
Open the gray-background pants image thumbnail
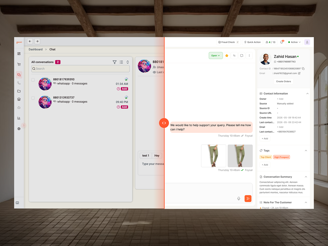(240, 156)
